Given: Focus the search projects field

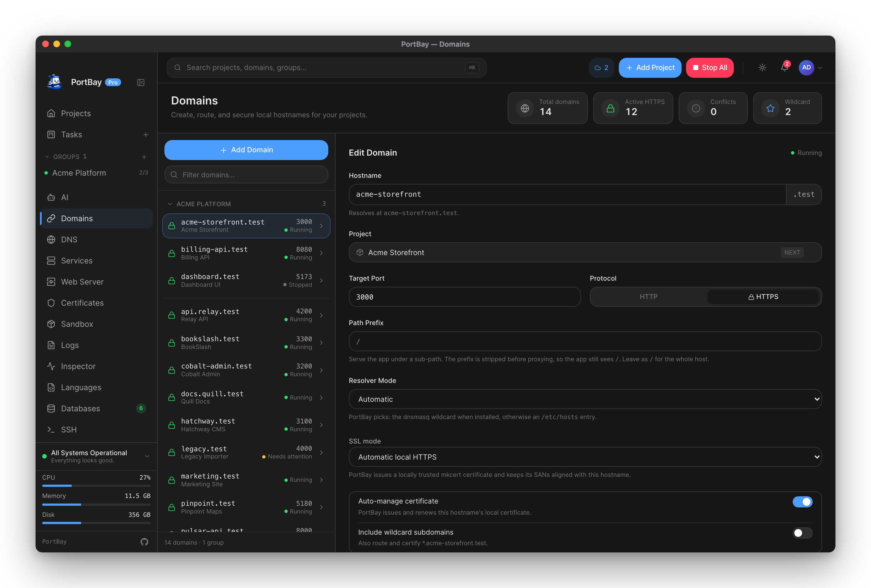Looking at the screenshot, I should click(x=326, y=68).
